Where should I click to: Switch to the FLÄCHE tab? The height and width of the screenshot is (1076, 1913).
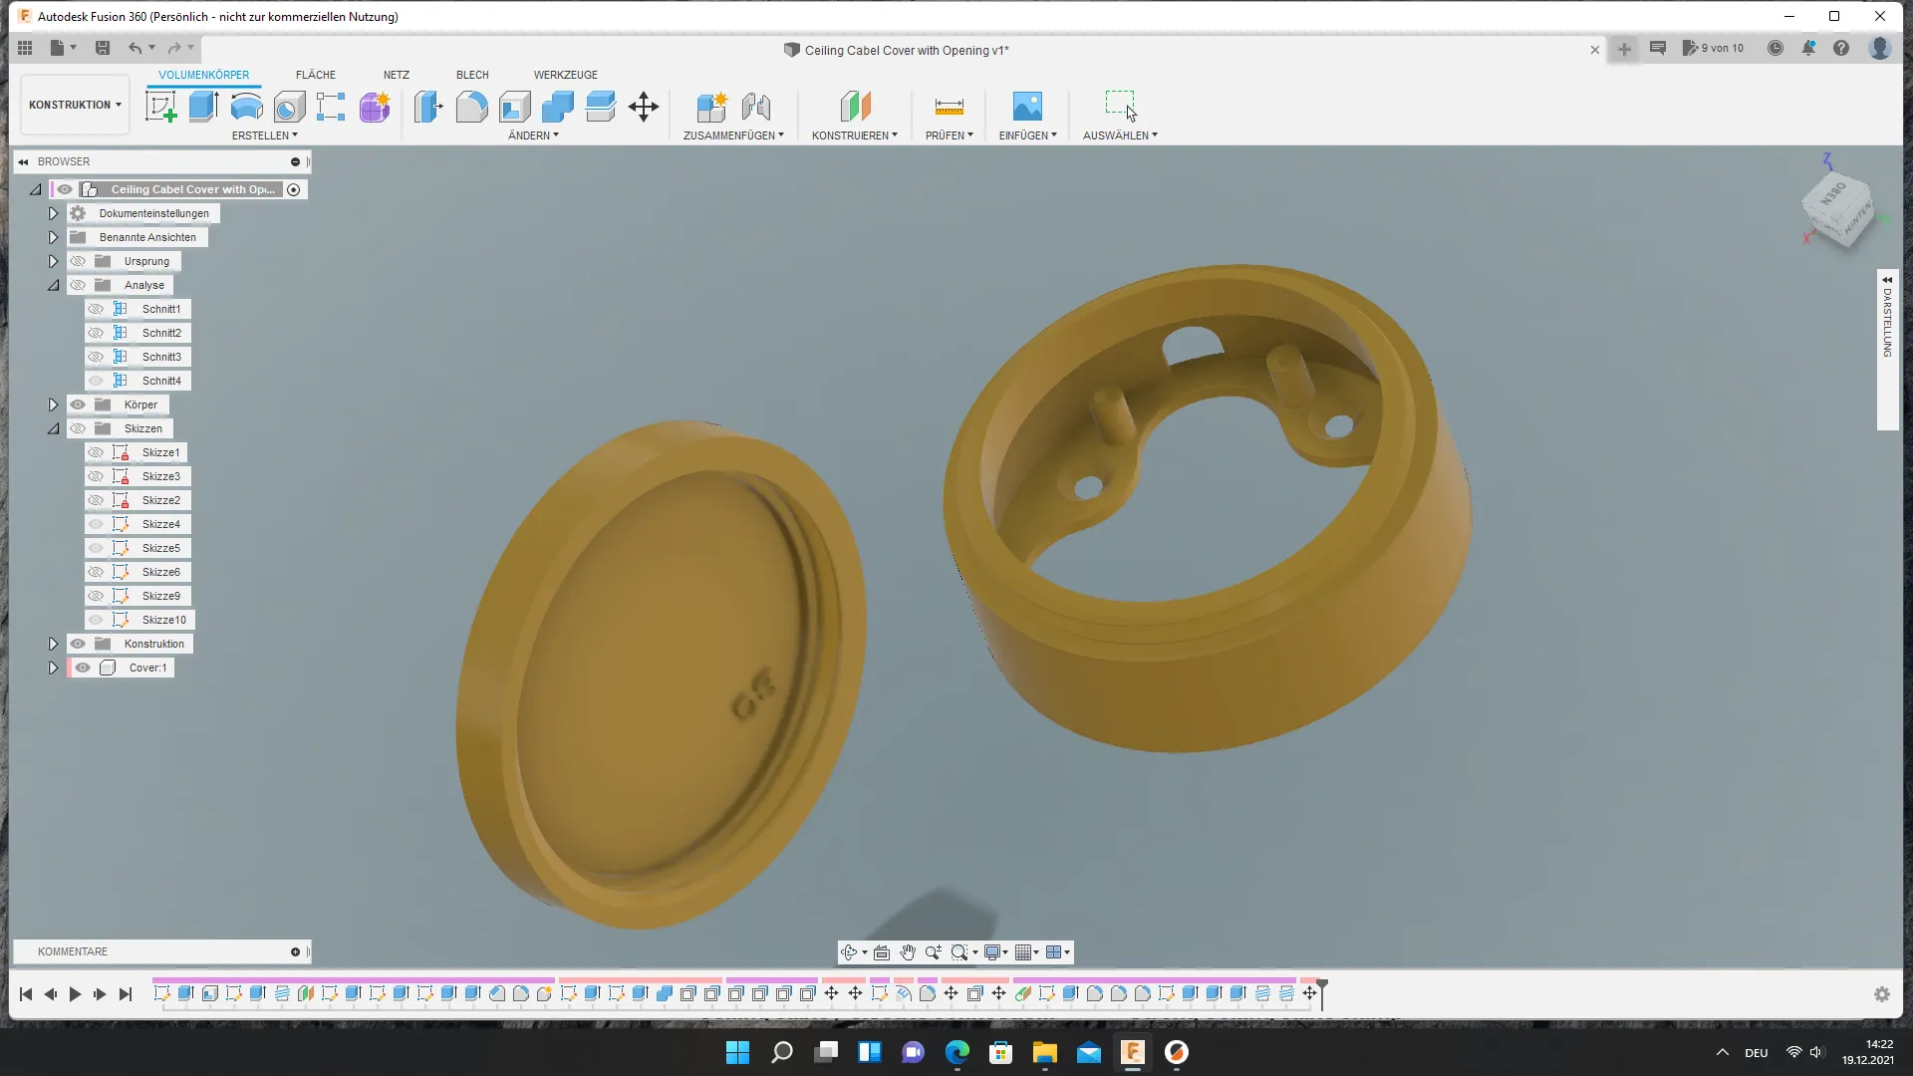315,75
